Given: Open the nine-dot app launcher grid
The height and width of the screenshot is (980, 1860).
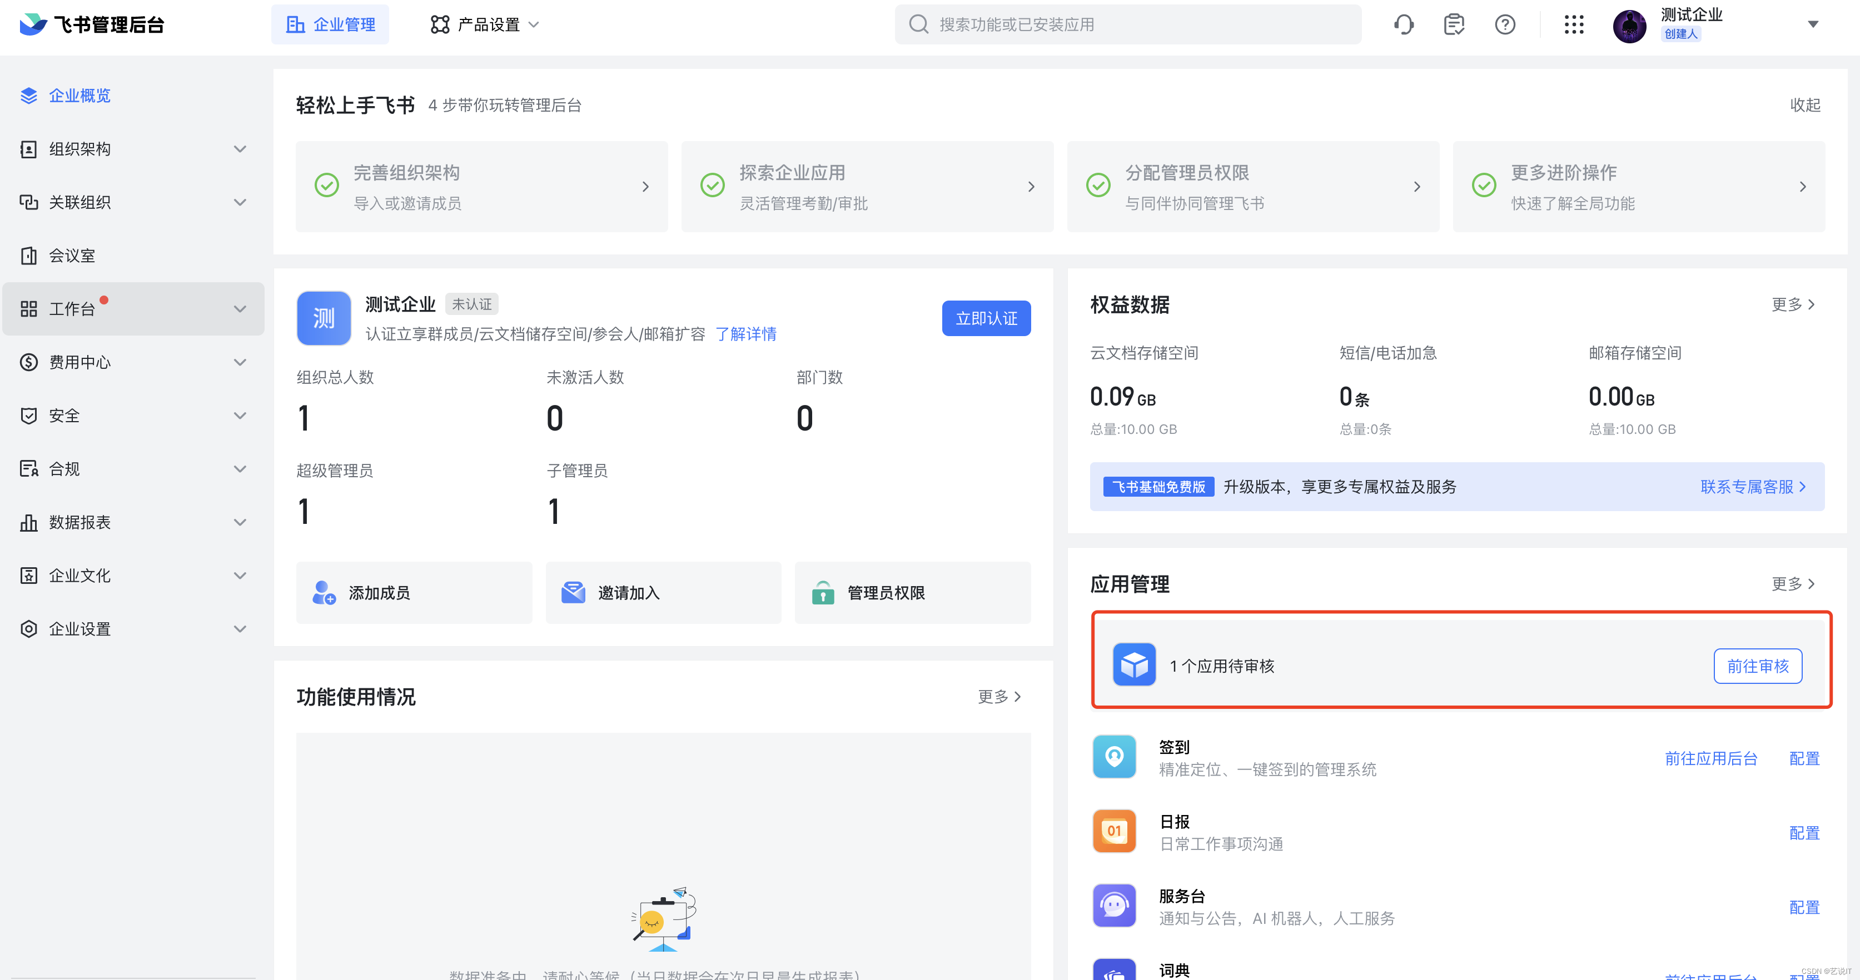Looking at the screenshot, I should pos(1573,24).
